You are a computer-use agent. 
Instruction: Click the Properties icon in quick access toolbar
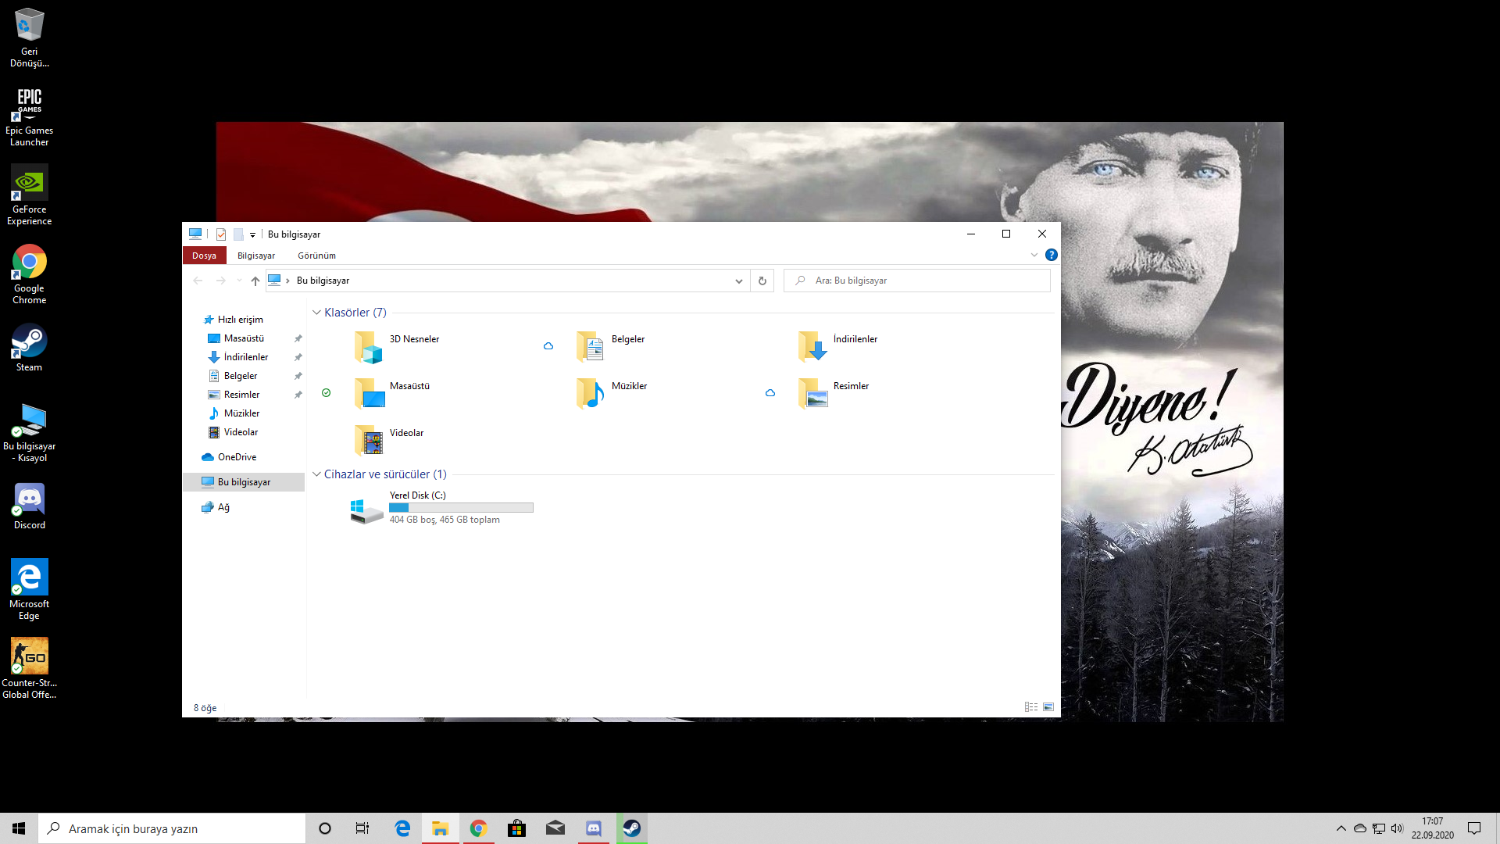[x=221, y=234]
